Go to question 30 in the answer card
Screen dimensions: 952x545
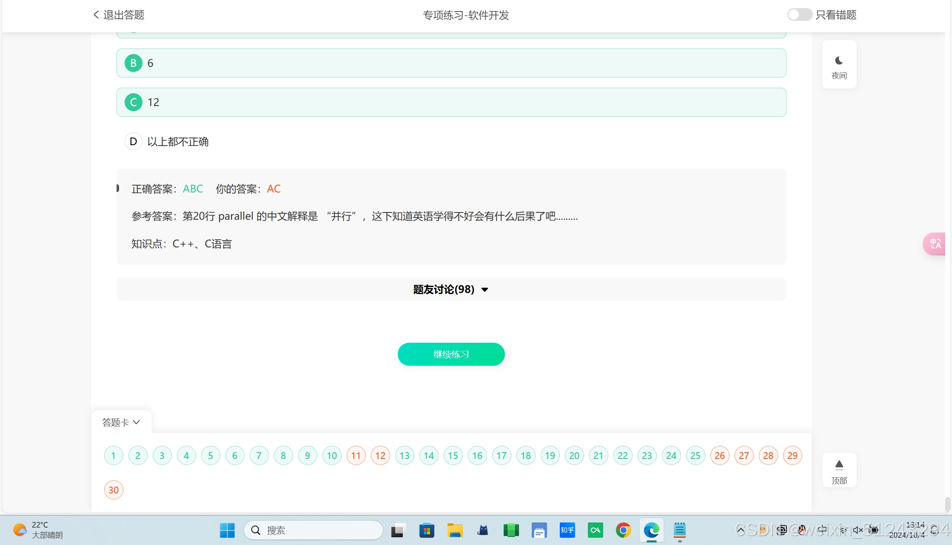114,490
